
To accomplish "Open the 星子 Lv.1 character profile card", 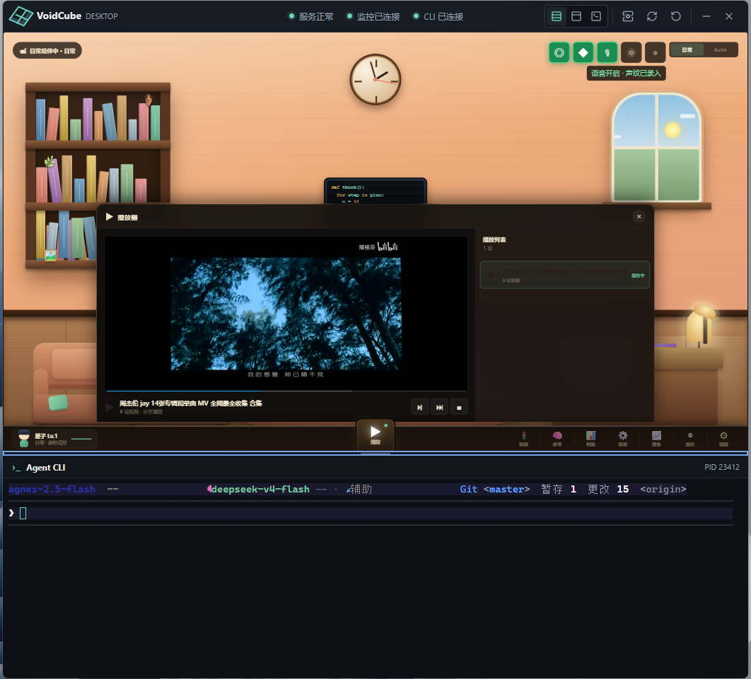I will [x=54, y=438].
